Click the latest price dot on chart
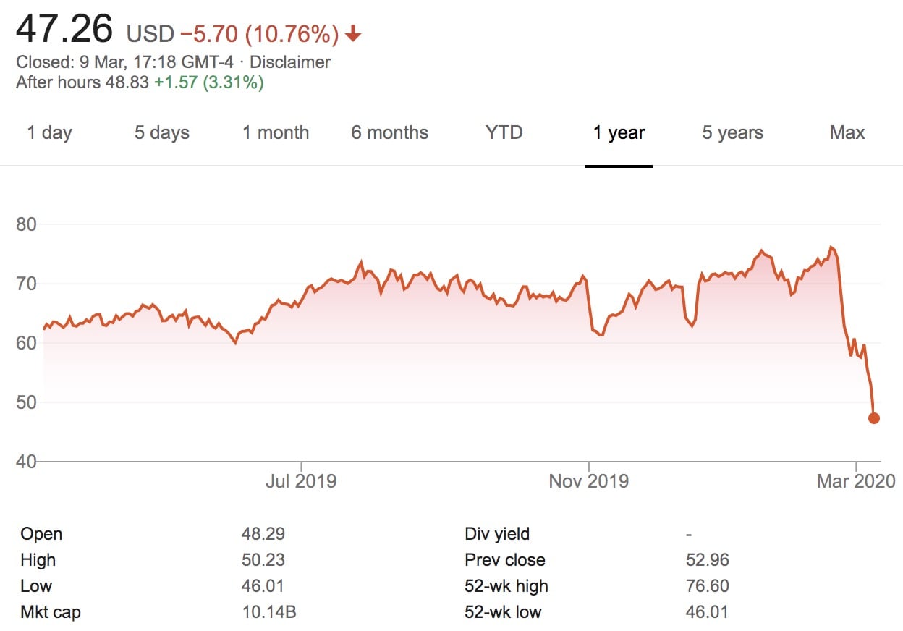Image resolution: width=903 pixels, height=631 pixels. (873, 418)
